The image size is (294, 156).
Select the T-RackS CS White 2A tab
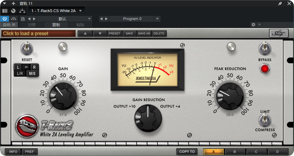(53, 11)
